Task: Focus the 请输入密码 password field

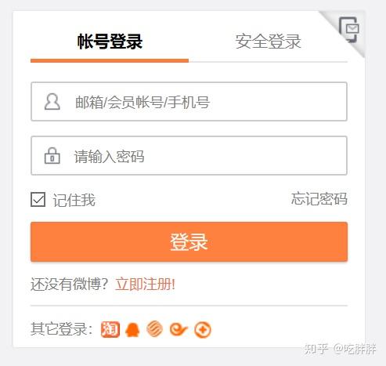Action: pyautogui.click(x=189, y=156)
